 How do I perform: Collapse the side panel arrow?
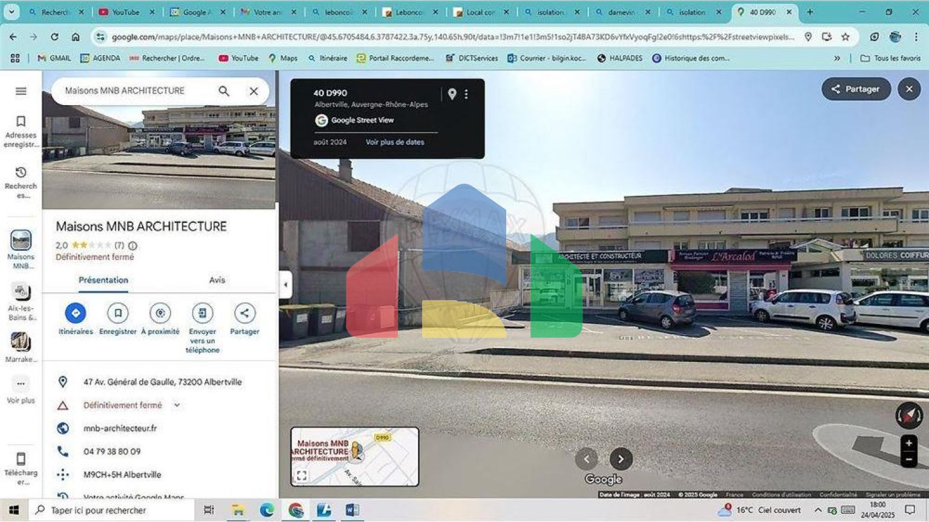coord(285,285)
